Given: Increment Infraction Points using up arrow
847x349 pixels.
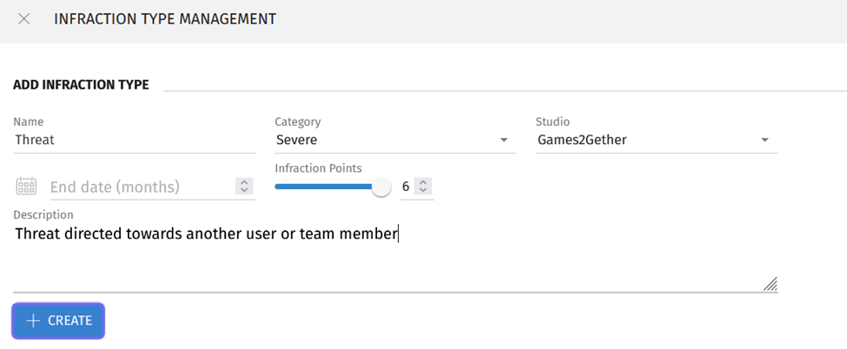Looking at the screenshot, I should click(x=422, y=182).
